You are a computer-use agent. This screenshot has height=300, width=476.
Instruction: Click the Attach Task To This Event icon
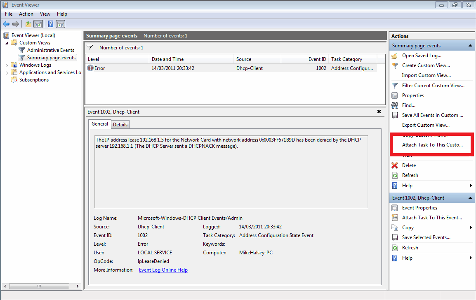[x=395, y=218]
